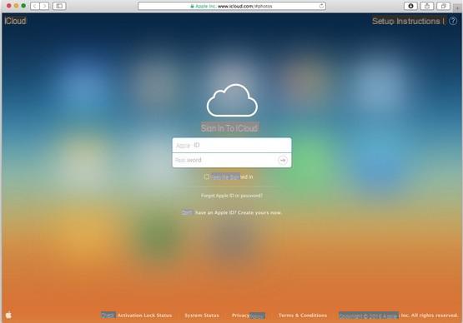Show all tabs button in Safari
The height and width of the screenshot is (323, 463).
pos(443,6)
